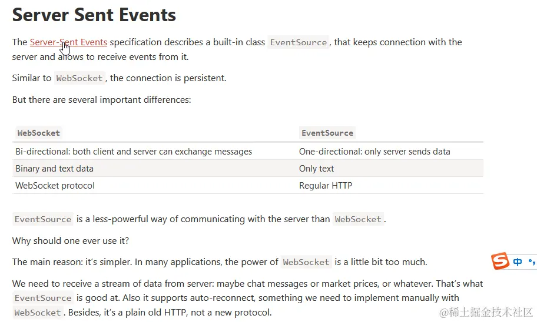Click EventSource code before 'is good at'
537x322 pixels.
coord(43,298)
